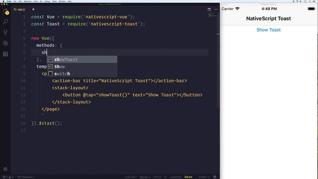The height and width of the screenshot is (179, 318).
Task: Click the opening stack-layout tag on line 11
Action: [x=70, y=88]
